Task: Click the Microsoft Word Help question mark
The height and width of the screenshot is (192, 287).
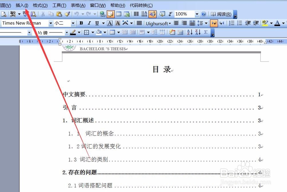Action: [203, 14]
